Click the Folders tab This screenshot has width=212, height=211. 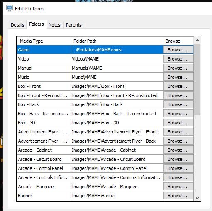[x=37, y=24]
